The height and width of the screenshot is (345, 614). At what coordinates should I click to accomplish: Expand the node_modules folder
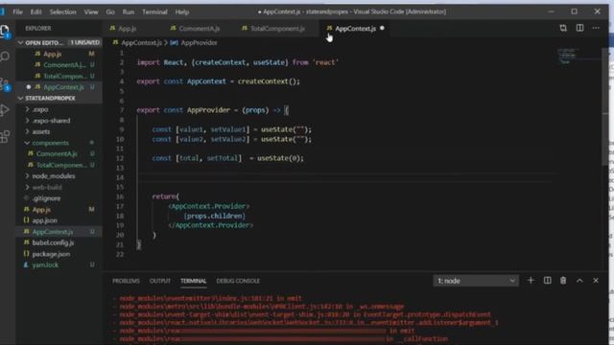tap(59, 176)
